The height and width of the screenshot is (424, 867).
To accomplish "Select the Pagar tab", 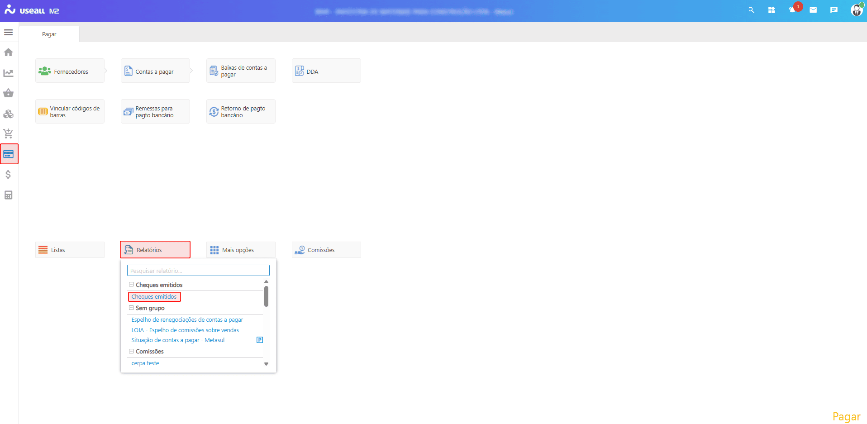I will click(x=49, y=34).
